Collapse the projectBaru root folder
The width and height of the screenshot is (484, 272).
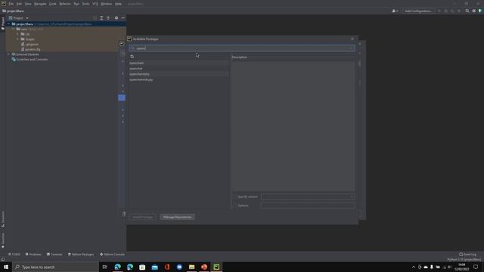click(x=9, y=24)
